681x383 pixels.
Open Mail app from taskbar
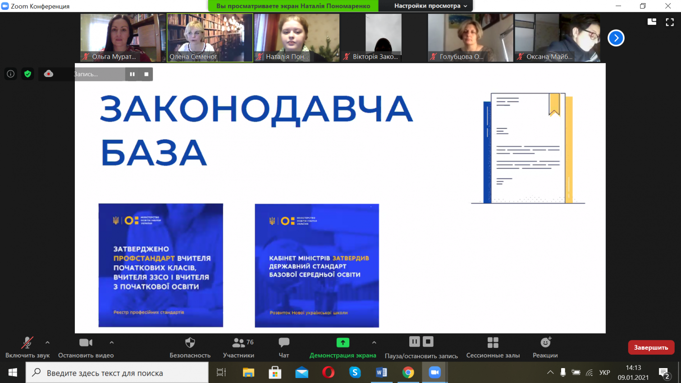(302, 373)
